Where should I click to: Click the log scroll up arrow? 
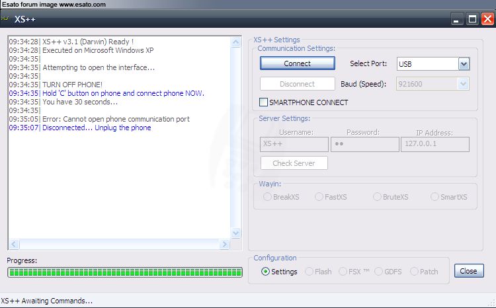pyautogui.click(x=236, y=42)
